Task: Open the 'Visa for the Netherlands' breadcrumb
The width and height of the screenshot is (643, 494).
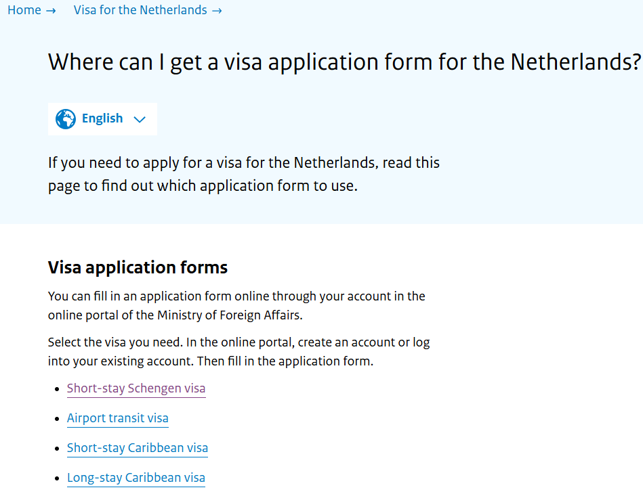Action: point(140,10)
